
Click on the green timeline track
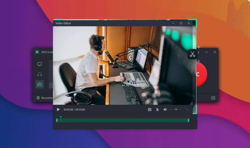pyautogui.click(x=123, y=120)
